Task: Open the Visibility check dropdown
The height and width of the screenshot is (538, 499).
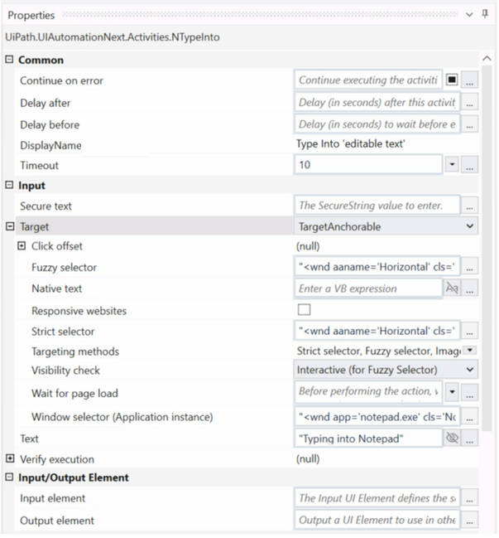Action: coord(386,370)
